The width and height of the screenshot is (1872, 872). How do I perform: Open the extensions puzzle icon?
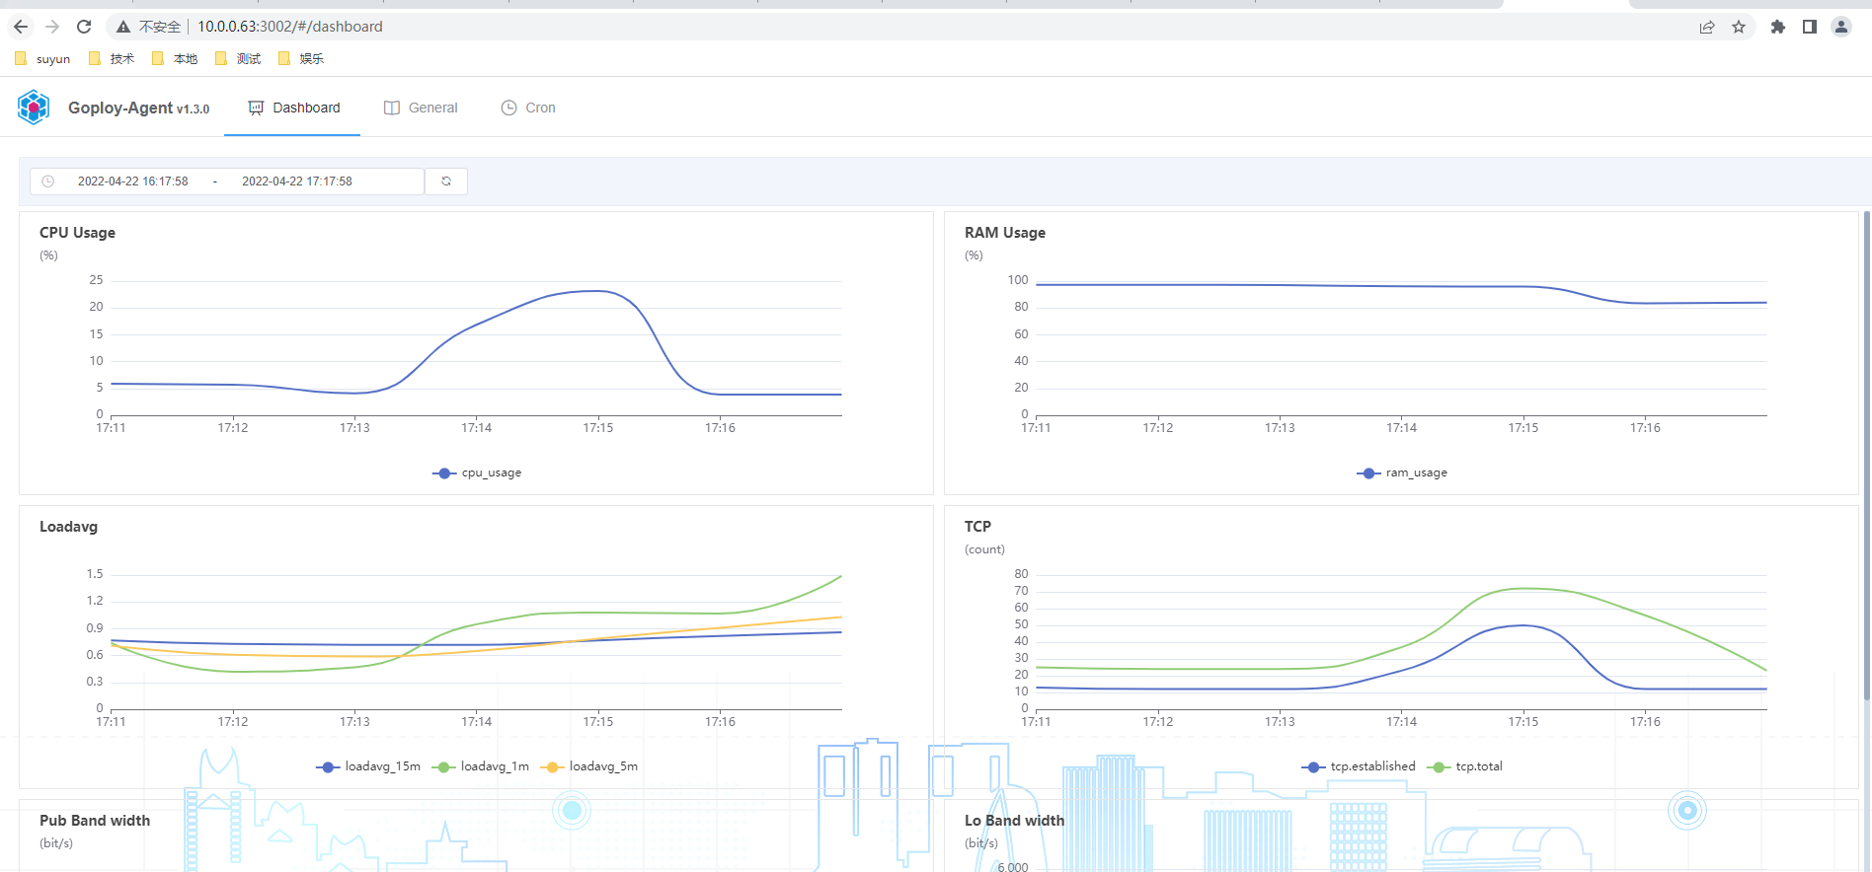point(1778,27)
